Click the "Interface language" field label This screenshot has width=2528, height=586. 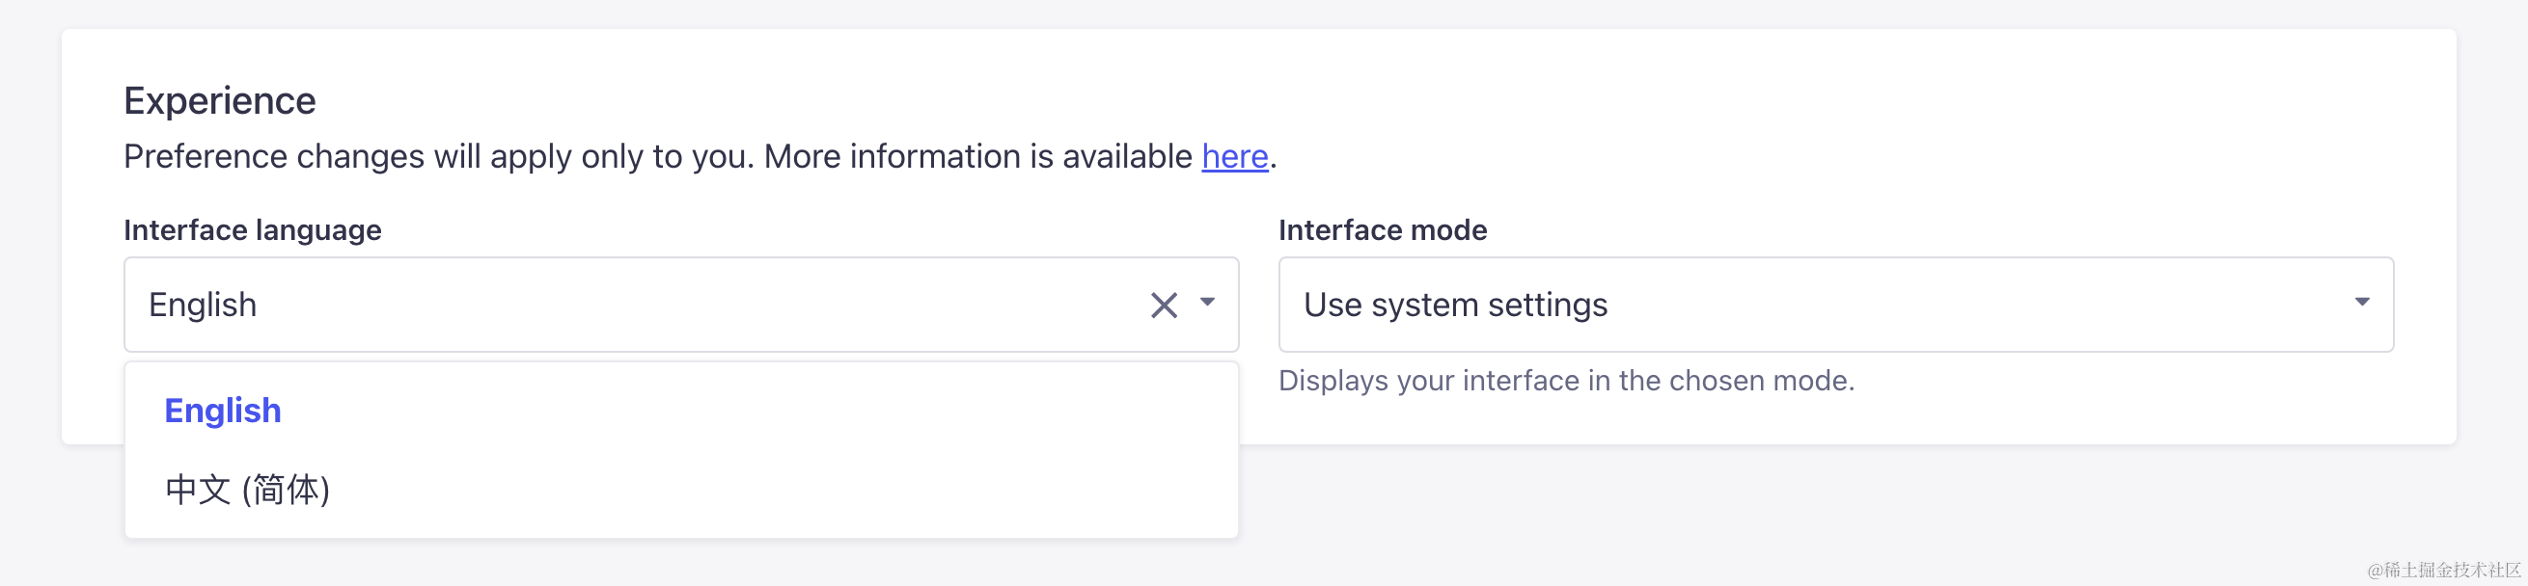pyautogui.click(x=252, y=230)
